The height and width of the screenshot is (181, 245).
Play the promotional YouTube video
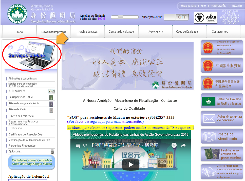[131, 165]
